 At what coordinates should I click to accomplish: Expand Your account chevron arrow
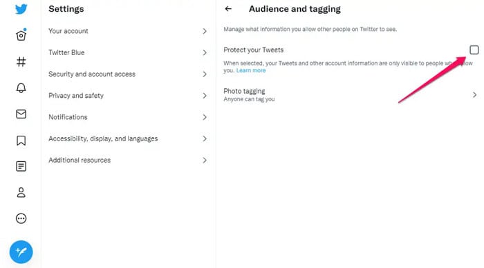point(205,31)
